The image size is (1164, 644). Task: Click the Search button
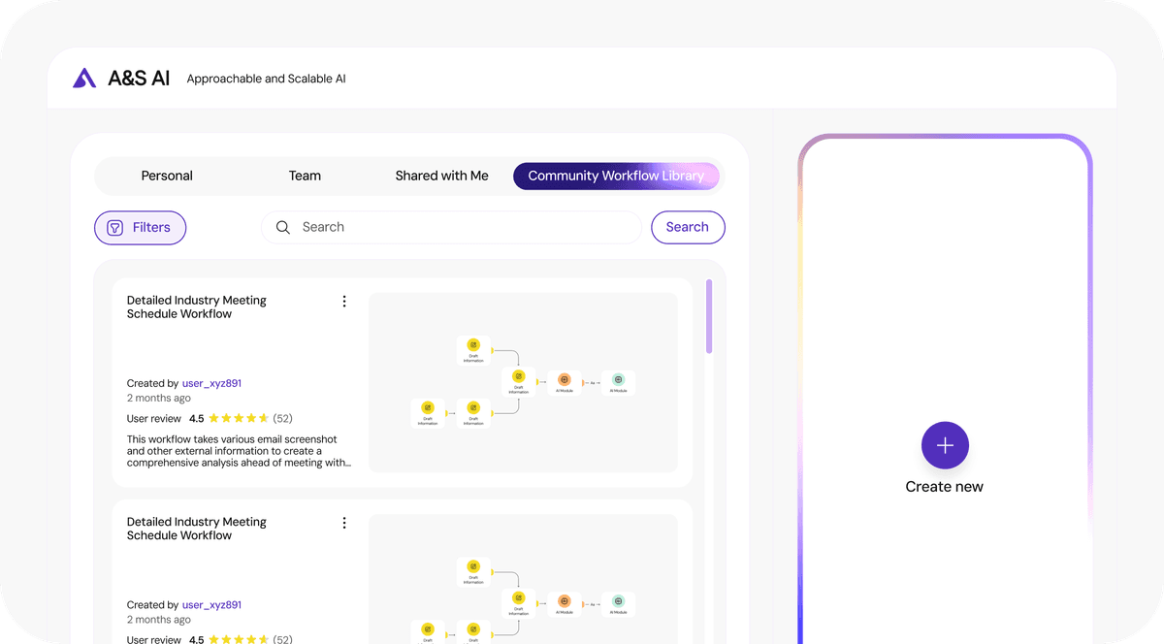(x=688, y=227)
